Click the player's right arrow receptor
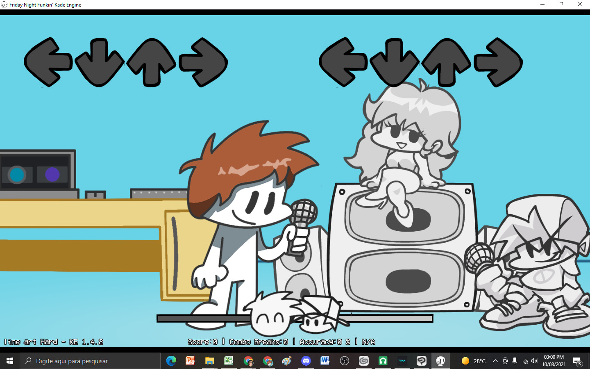This screenshot has height=369, width=590. pyautogui.click(x=498, y=62)
